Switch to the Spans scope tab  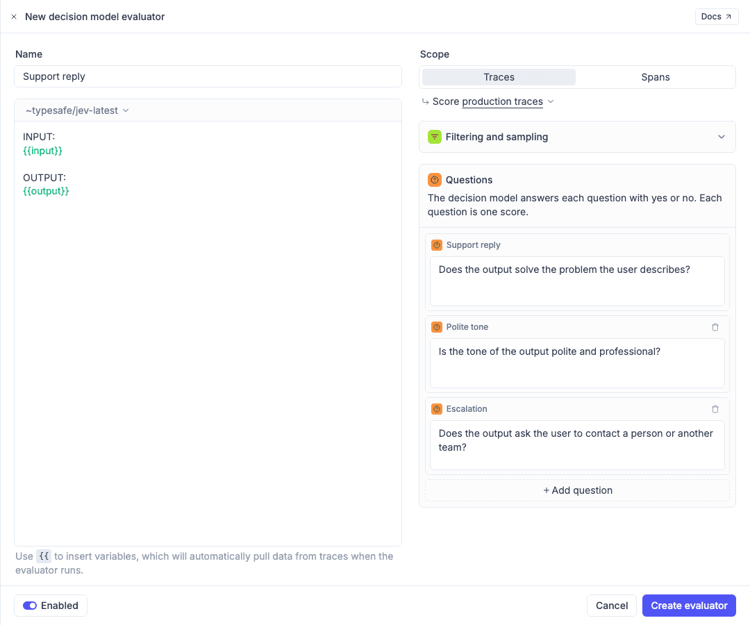[656, 77]
